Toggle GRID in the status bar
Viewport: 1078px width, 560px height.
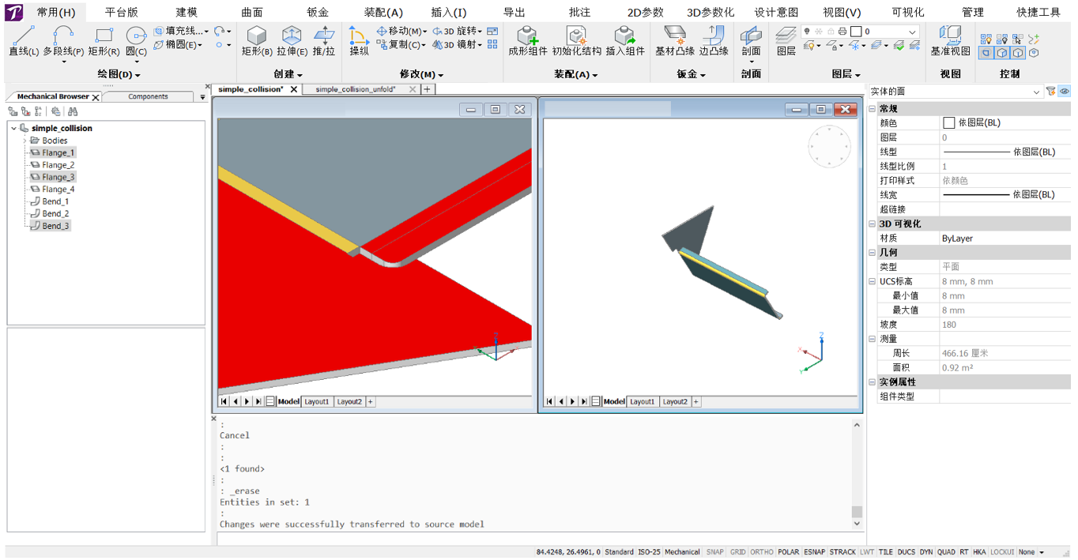pos(737,552)
